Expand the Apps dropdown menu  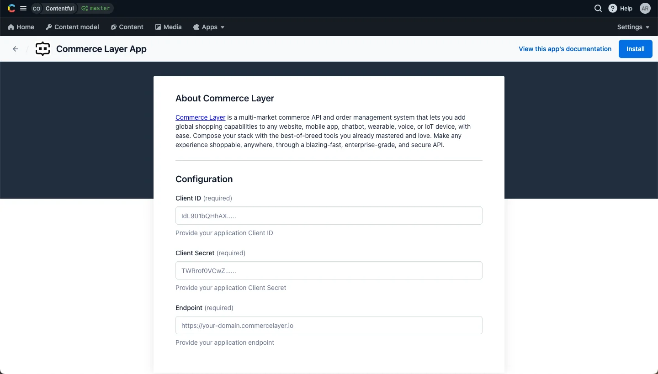(209, 27)
